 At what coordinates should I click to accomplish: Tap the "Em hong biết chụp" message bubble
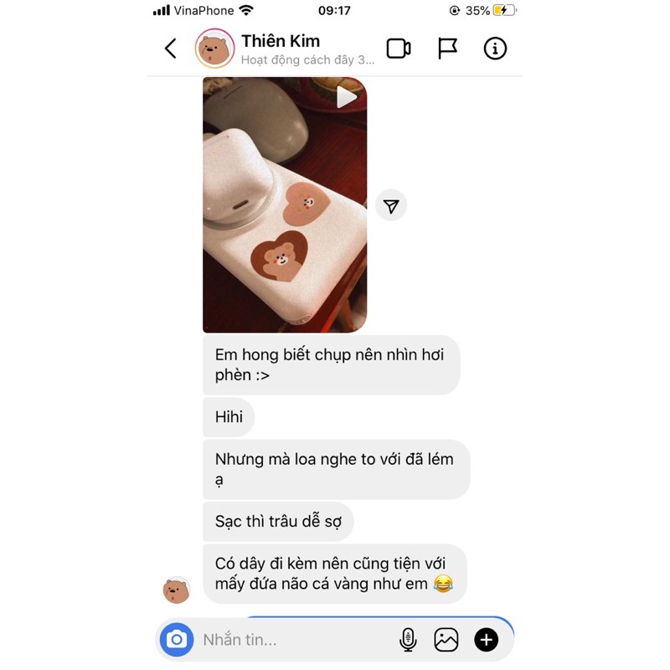[x=331, y=365]
